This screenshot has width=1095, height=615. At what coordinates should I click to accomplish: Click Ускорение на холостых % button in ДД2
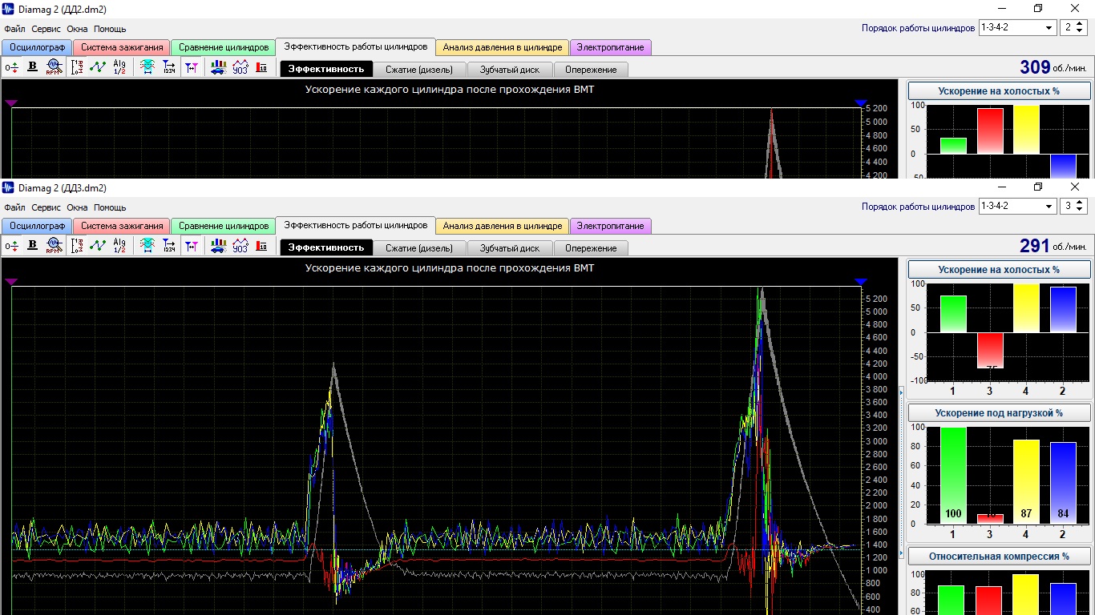(999, 91)
